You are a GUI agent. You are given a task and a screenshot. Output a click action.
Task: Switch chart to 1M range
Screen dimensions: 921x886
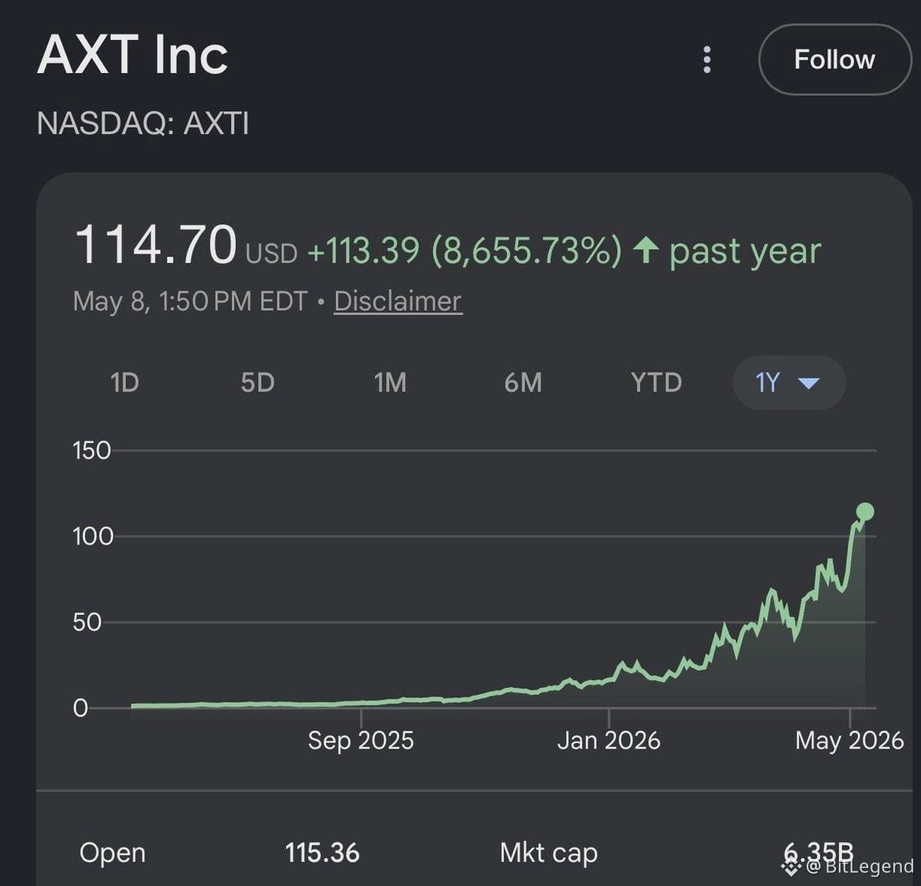pos(390,382)
